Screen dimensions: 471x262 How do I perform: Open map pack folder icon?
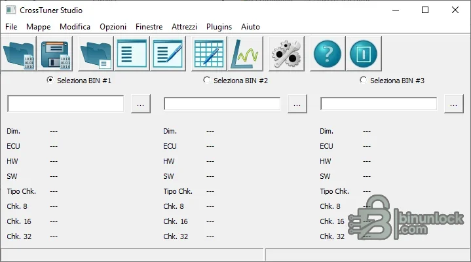click(96, 54)
